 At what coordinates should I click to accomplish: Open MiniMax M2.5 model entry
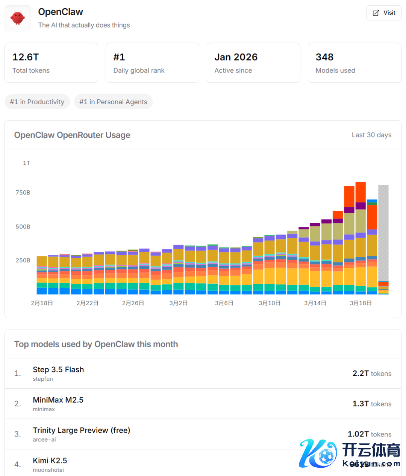(58, 400)
